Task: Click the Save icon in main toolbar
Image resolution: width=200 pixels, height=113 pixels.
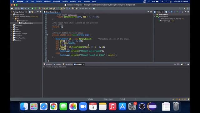Action: [16, 8]
